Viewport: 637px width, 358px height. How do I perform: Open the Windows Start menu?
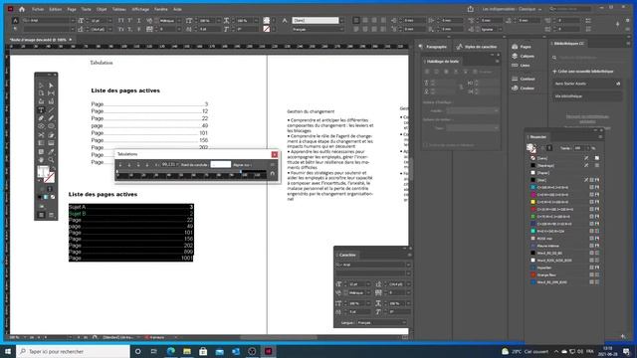point(8,351)
